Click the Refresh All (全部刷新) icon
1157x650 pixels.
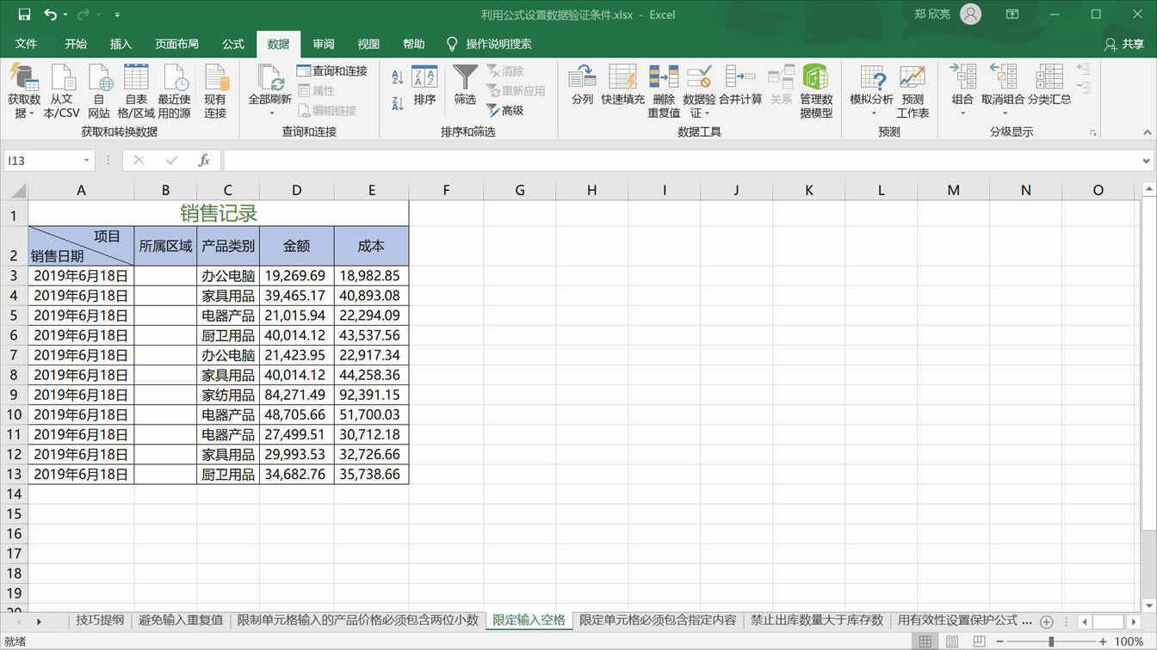[270, 79]
